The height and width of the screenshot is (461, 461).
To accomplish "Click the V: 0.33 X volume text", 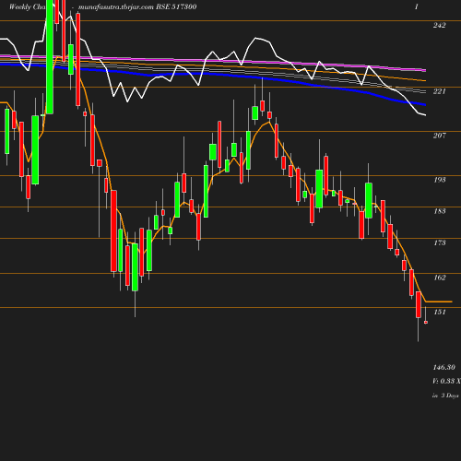I will click(x=446, y=381).
